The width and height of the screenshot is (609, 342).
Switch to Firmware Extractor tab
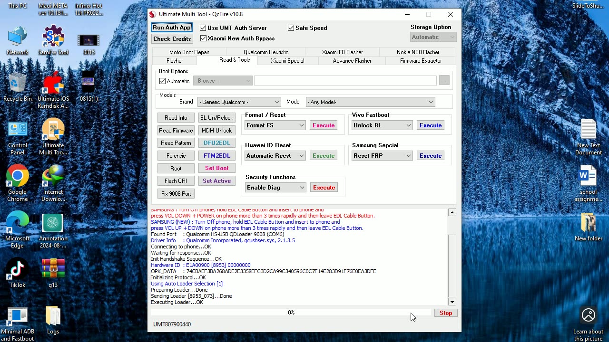tap(421, 61)
